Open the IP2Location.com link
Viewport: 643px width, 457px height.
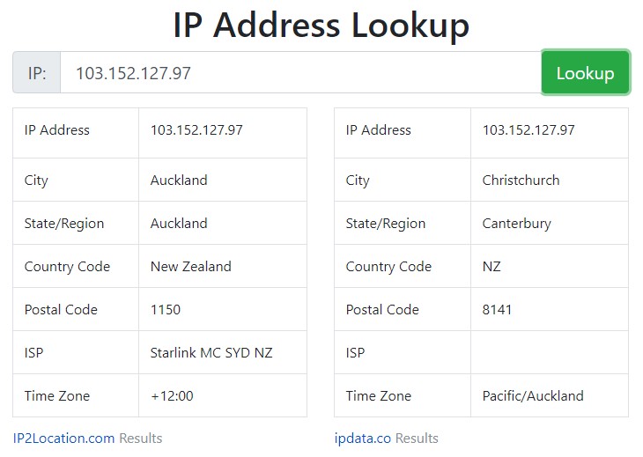tap(63, 439)
